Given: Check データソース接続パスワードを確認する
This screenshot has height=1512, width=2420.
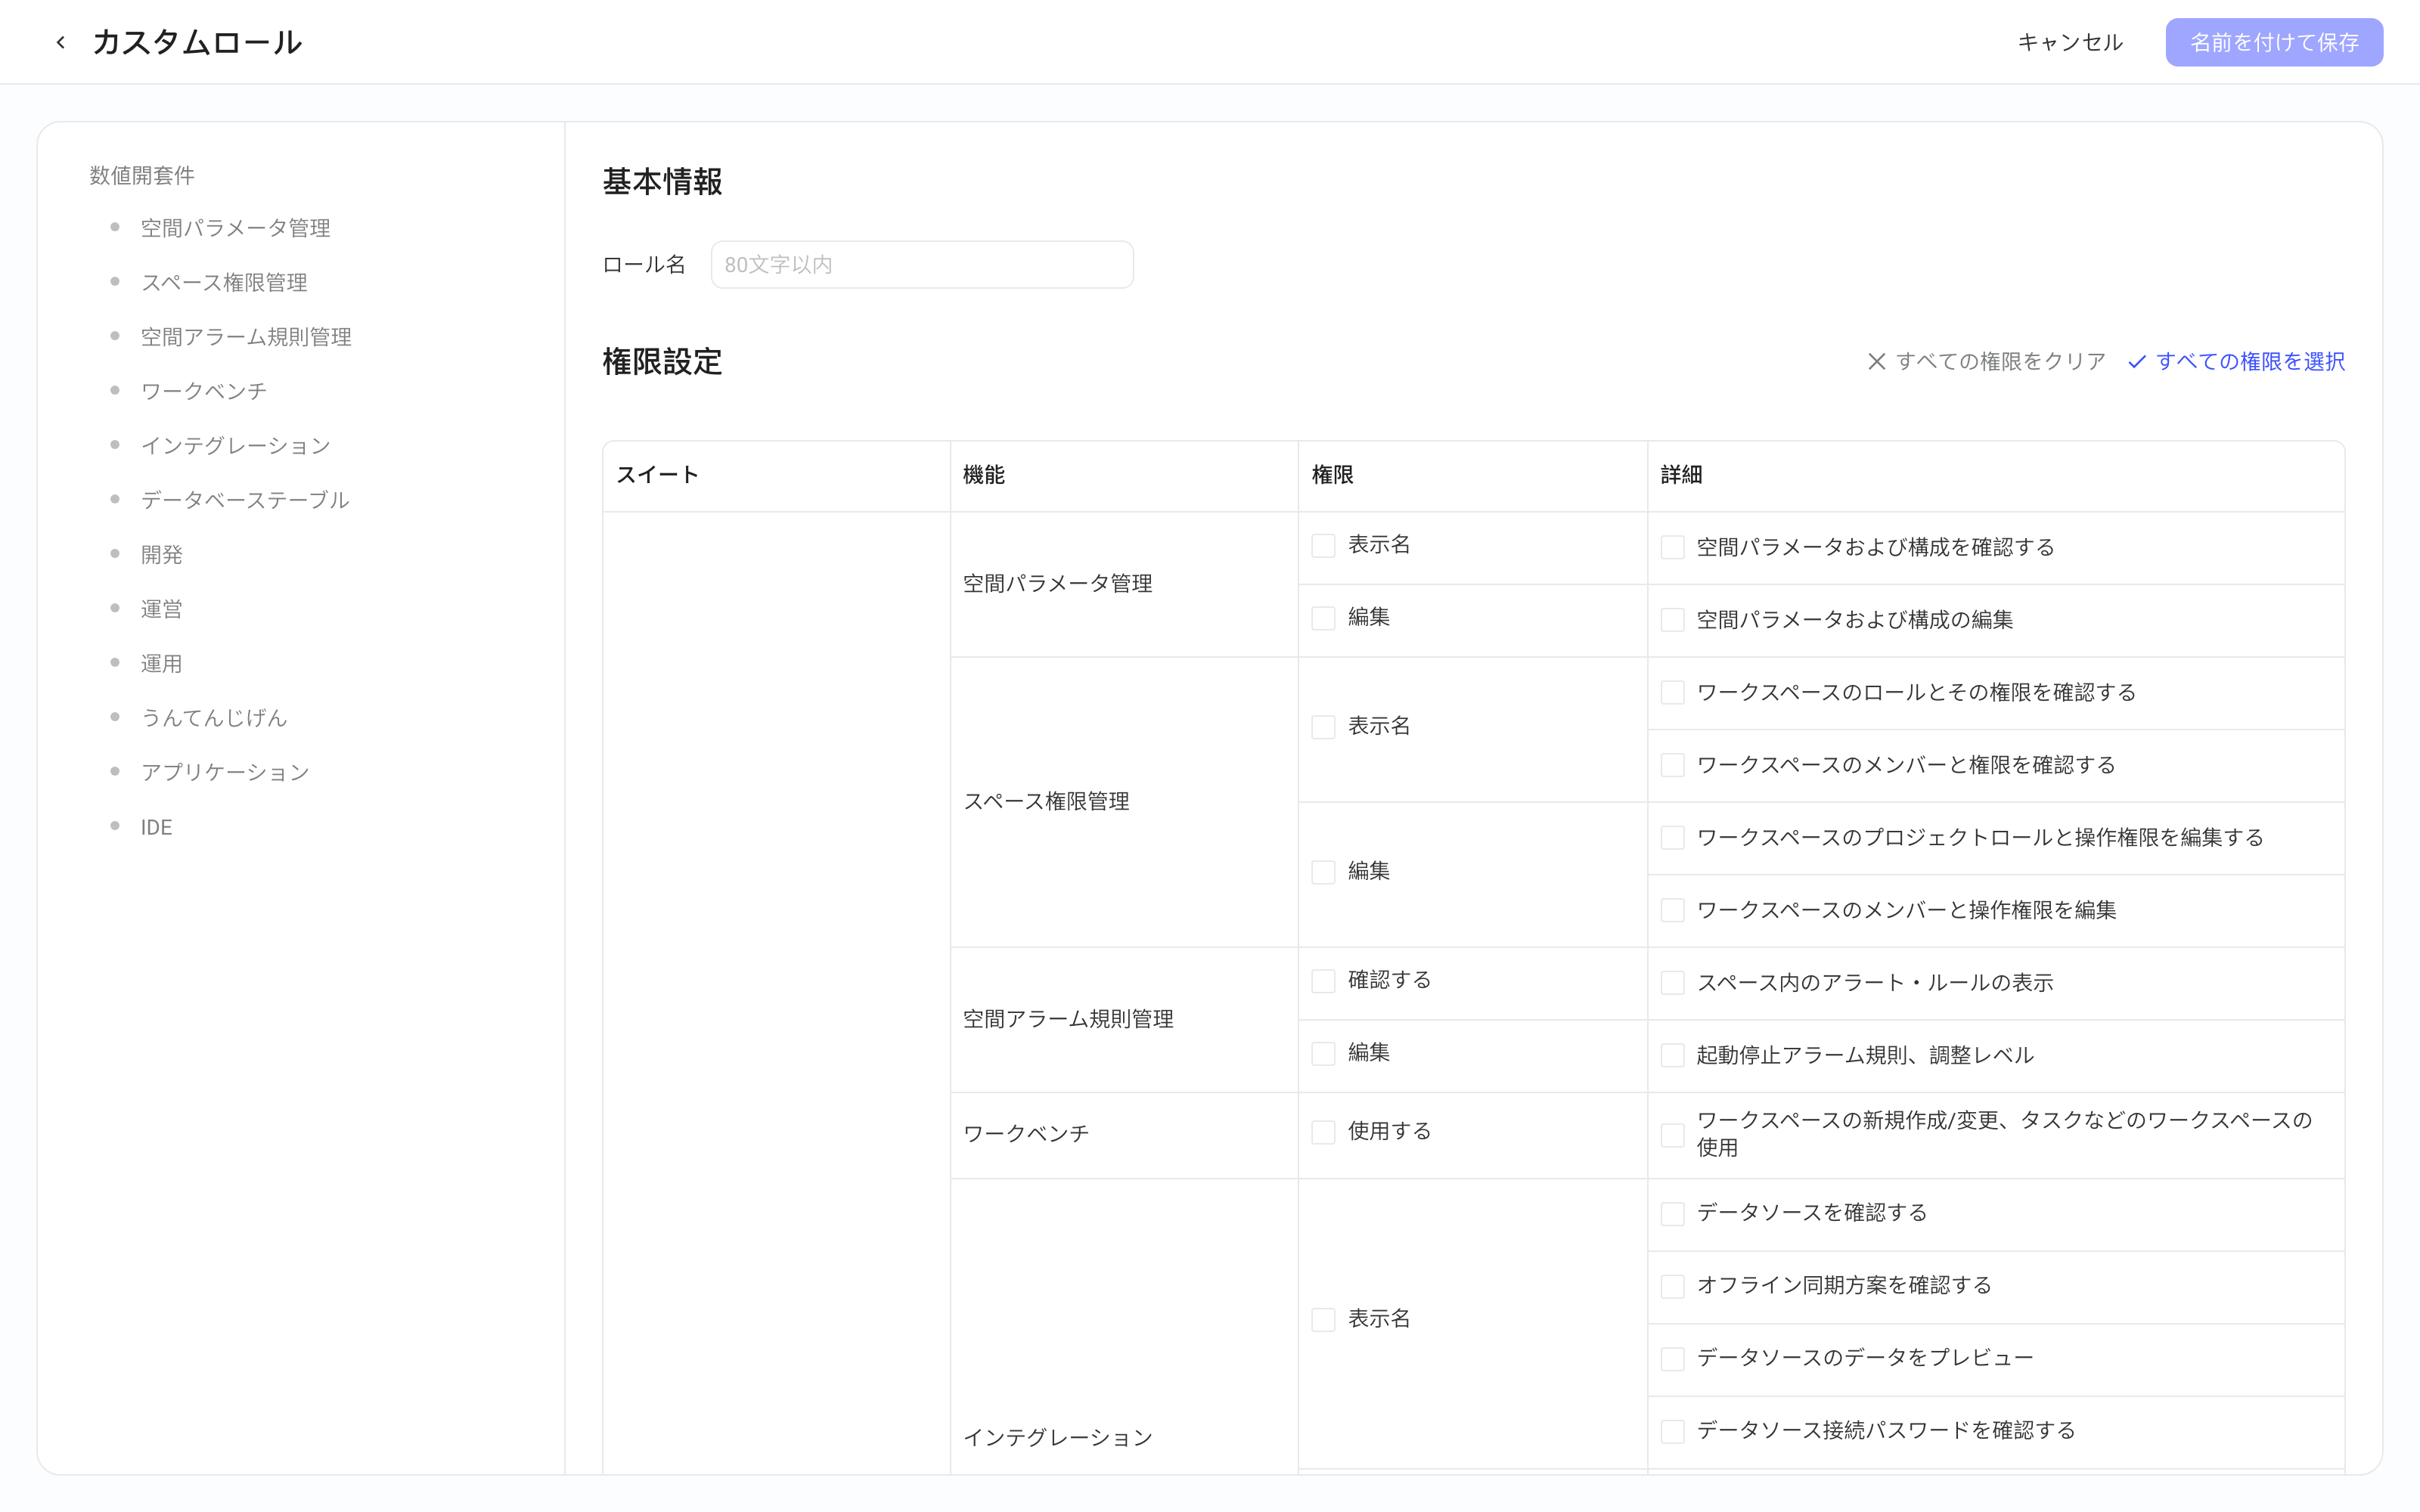Looking at the screenshot, I should coord(1672,1432).
